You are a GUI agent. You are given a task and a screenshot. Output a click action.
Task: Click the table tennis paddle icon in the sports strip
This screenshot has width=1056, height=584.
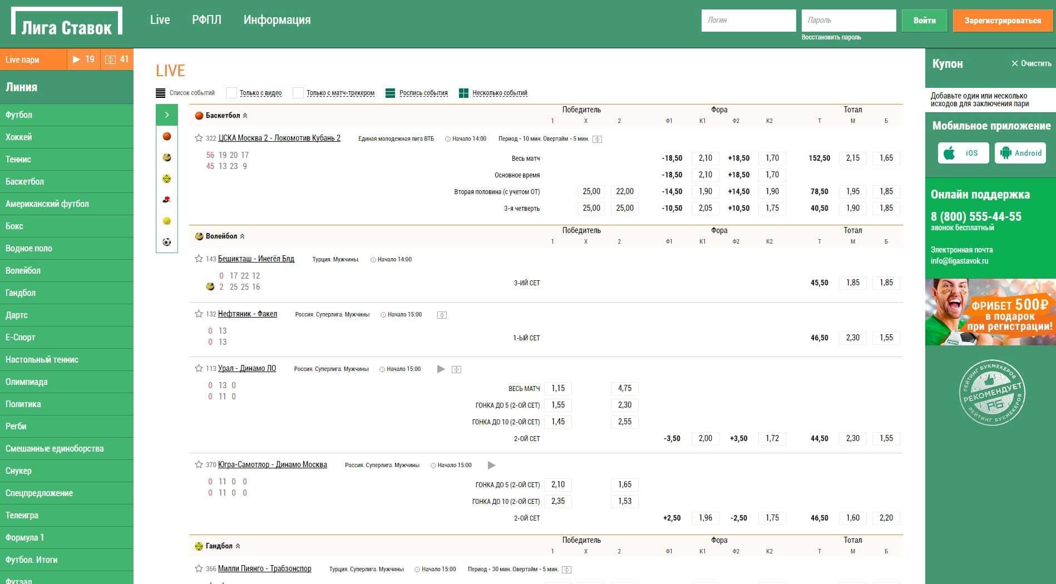(x=166, y=200)
